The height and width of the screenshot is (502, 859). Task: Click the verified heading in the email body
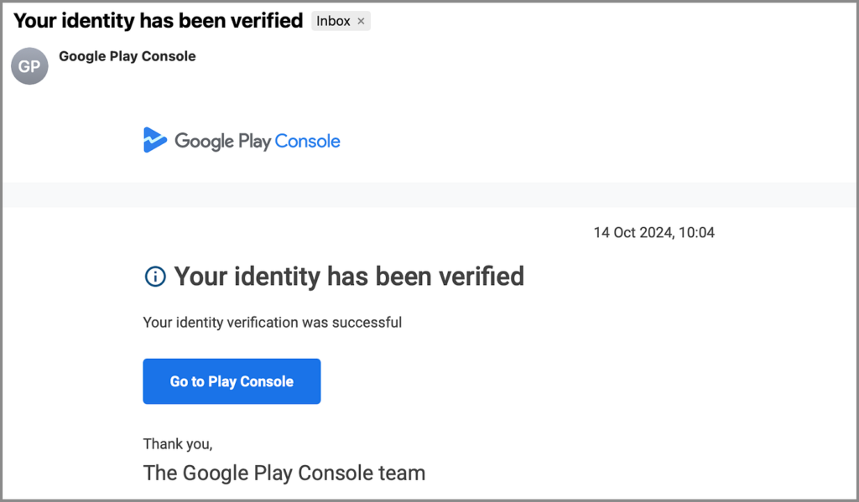(x=350, y=276)
